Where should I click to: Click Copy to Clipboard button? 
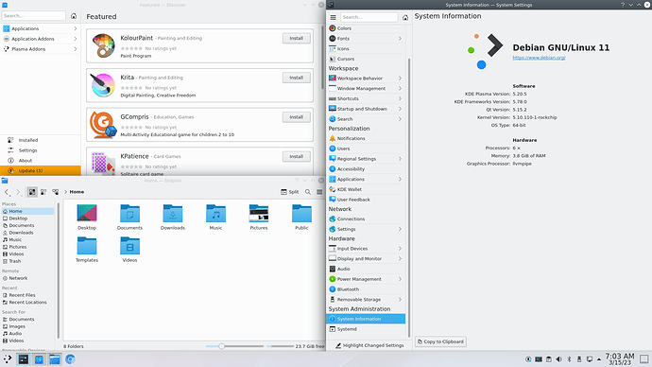coord(440,341)
